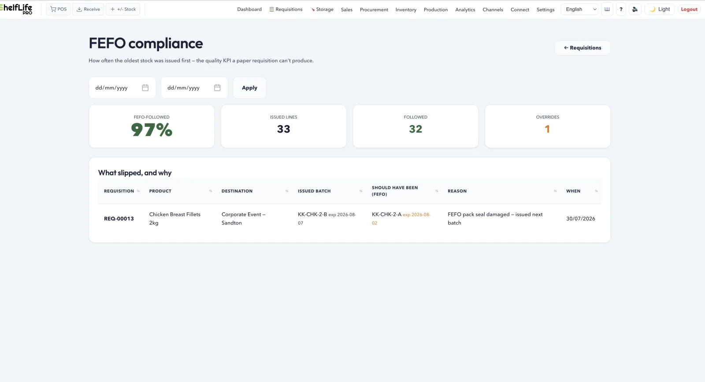705x382 pixels.
Task: Open the book guide icon
Action: (607, 9)
